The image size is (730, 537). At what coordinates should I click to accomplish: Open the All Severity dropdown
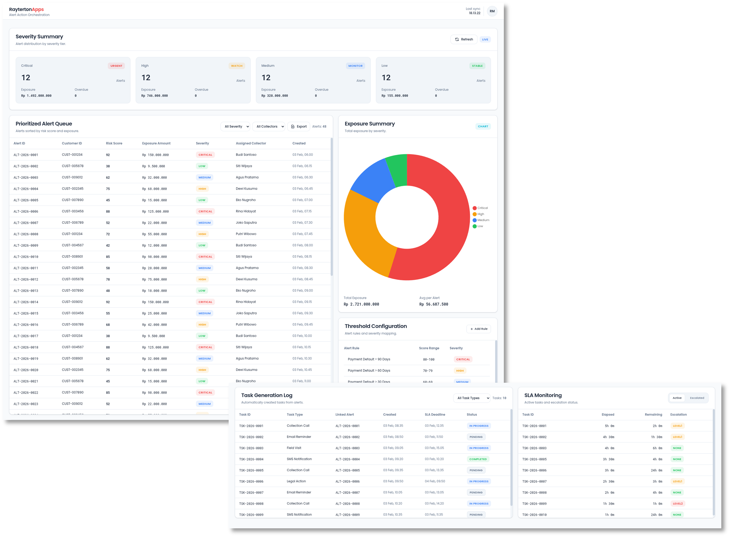(235, 126)
